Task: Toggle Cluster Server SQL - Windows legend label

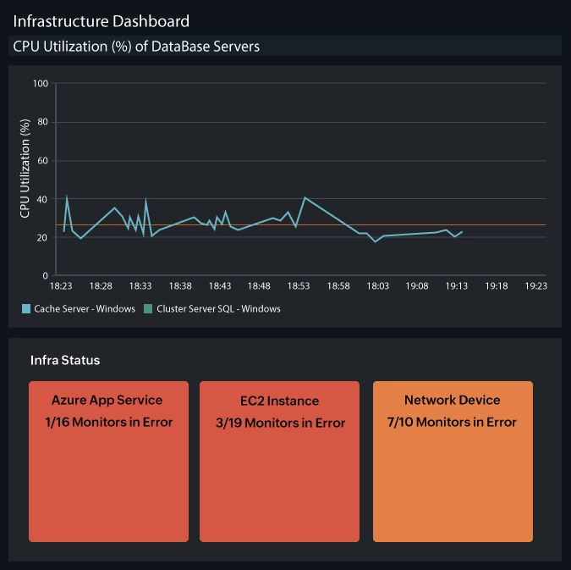Action: (218, 309)
